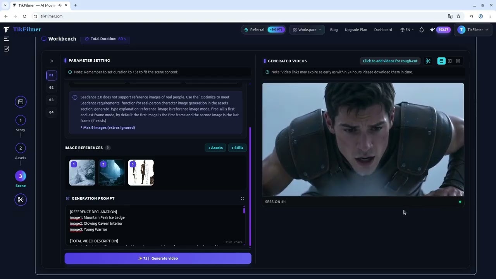Go to step 1 Story
Screen dimensions: 496x279
[21, 120]
